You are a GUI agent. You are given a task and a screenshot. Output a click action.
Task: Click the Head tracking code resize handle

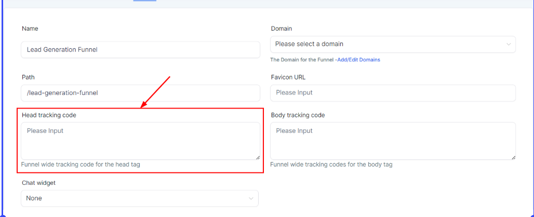click(x=257, y=156)
